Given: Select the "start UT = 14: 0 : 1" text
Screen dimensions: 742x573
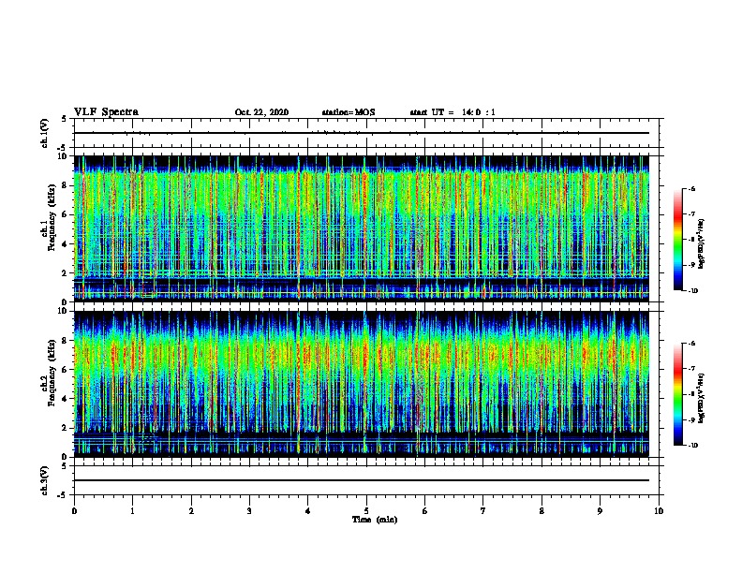Looking at the screenshot, I should tap(453, 112).
